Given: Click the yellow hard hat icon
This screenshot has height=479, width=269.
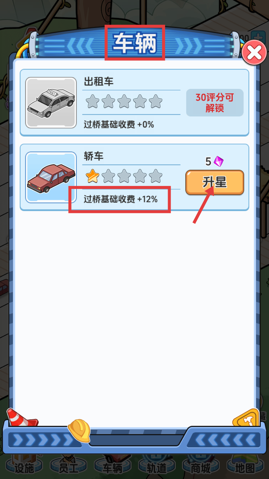Looking at the screenshot, I should pos(80,431).
